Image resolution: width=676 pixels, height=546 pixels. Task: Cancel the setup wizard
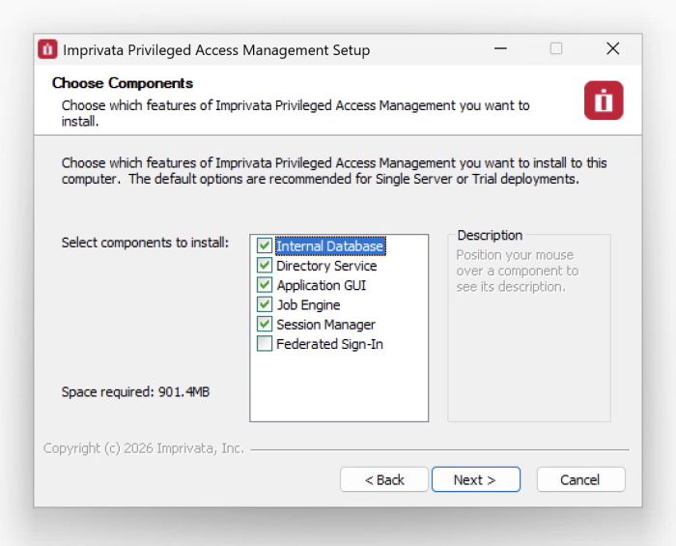[x=580, y=479]
